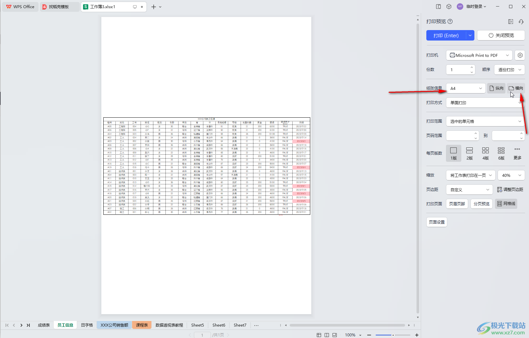
Task: Switch to normal view icon in status bar
Action: [x=319, y=335]
